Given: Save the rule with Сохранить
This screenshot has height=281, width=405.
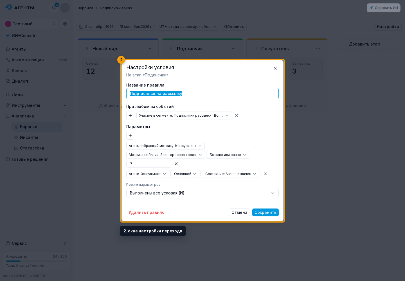Looking at the screenshot, I should click(x=265, y=212).
